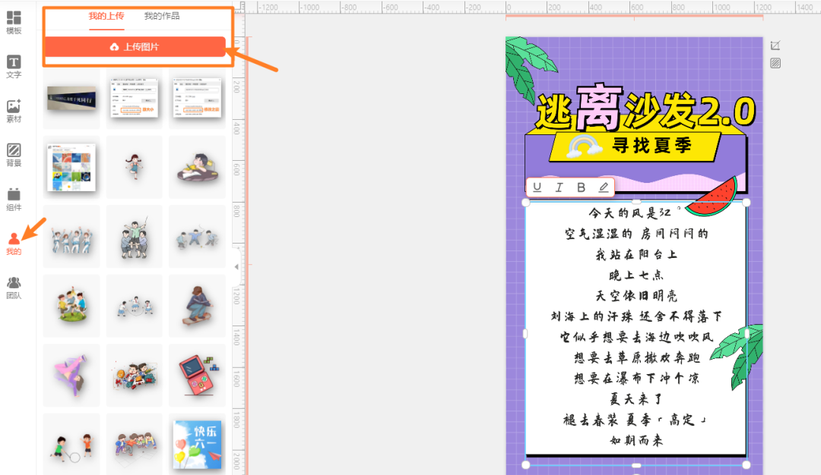Switch to 我的作品 tab
Image resolution: width=821 pixels, height=475 pixels.
coord(162,16)
